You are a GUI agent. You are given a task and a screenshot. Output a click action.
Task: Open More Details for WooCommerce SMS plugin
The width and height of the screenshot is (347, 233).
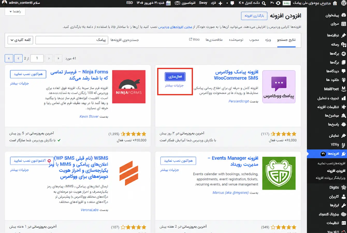pos(174,85)
